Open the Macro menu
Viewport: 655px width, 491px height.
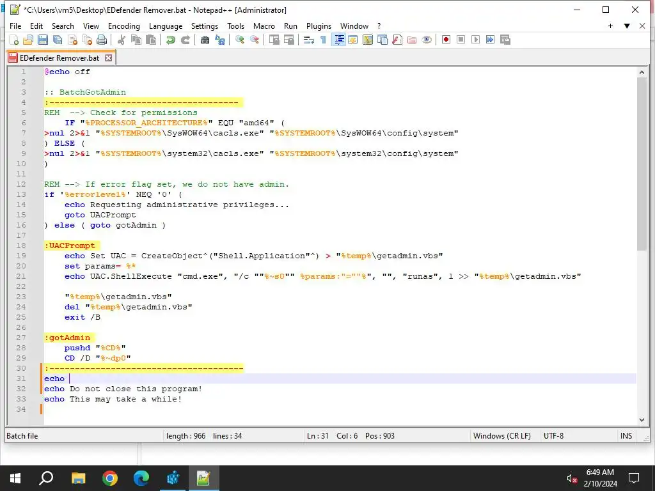tap(264, 26)
